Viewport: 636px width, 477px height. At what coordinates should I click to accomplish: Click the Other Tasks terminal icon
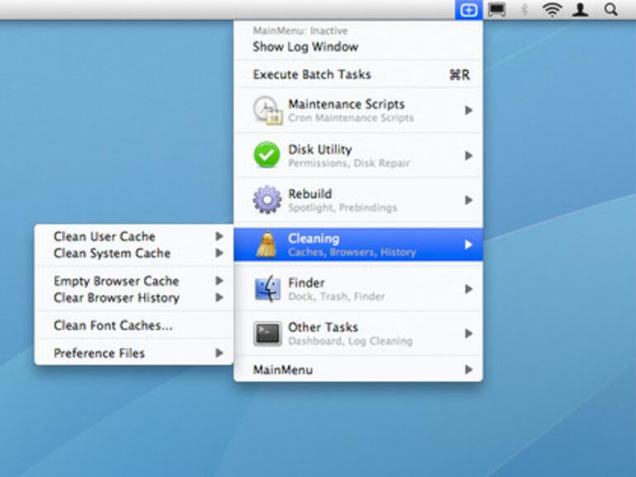pyautogui.click(x=268, y=333)
